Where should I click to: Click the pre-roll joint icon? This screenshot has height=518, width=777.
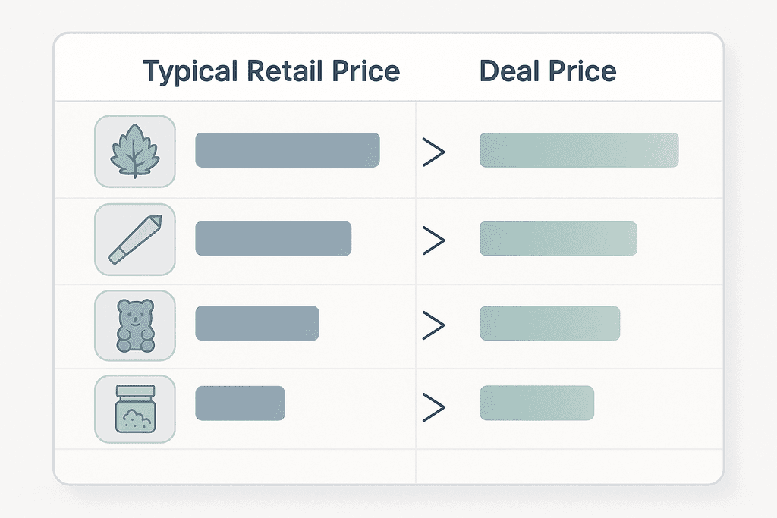135,239
